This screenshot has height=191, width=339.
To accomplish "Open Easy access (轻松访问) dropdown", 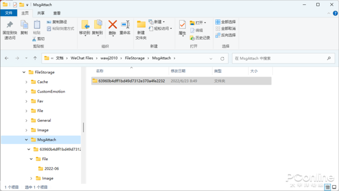I will click(x=160, y=29).
